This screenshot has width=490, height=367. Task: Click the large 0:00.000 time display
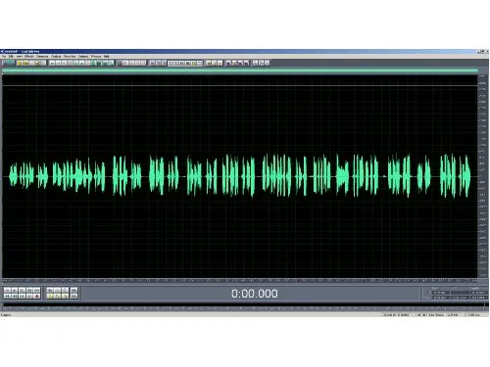(x=255, y=294)
